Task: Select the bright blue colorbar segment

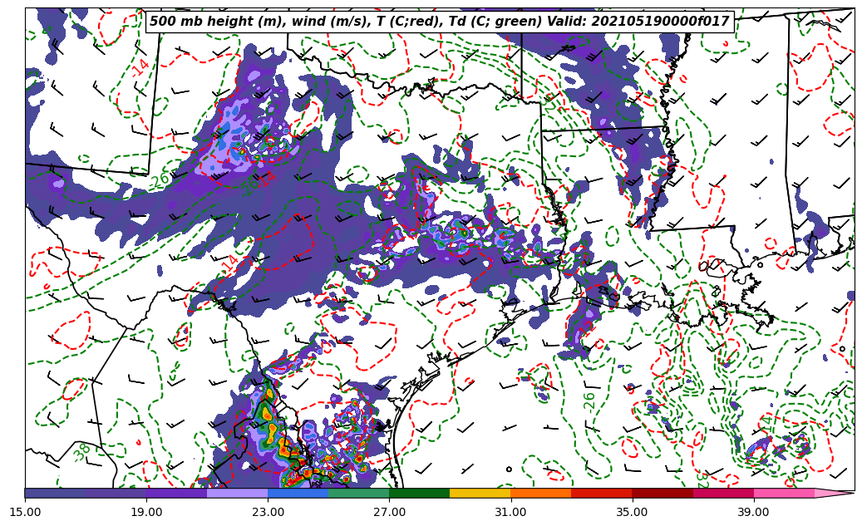Action: pyautogui.click(x=298, y=493)
